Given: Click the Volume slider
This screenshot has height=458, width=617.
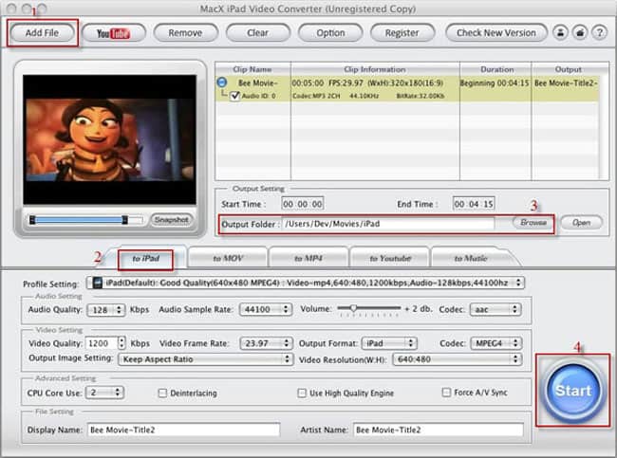Looking at the screenshot, I should [369, 308].
